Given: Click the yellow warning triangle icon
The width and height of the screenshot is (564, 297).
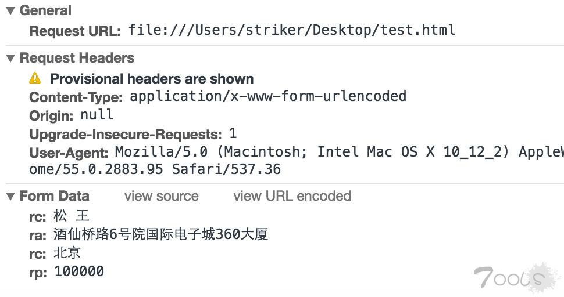Looking at the screenshot, I should pyautogui.click(x=35, y=78).
